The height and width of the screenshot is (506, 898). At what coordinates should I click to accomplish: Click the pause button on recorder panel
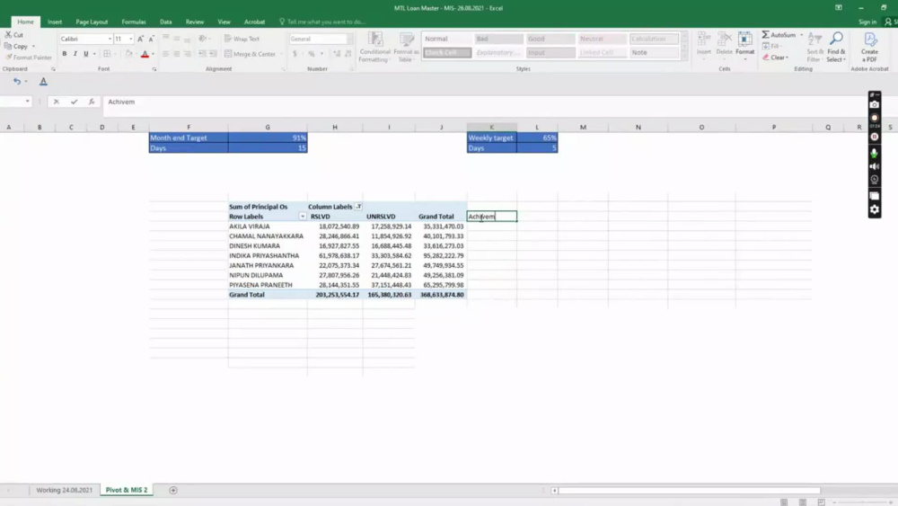click(874, 137)
